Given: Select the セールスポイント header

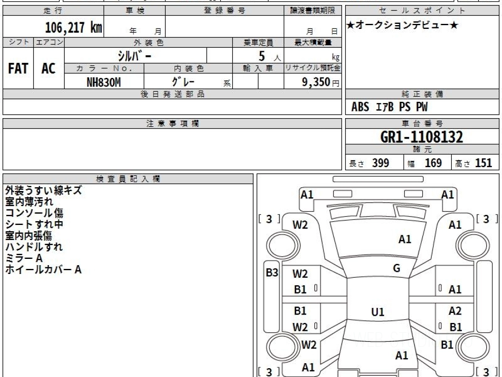Looking at the screenshot, I should pyautogui.click(x=423, y=11).
